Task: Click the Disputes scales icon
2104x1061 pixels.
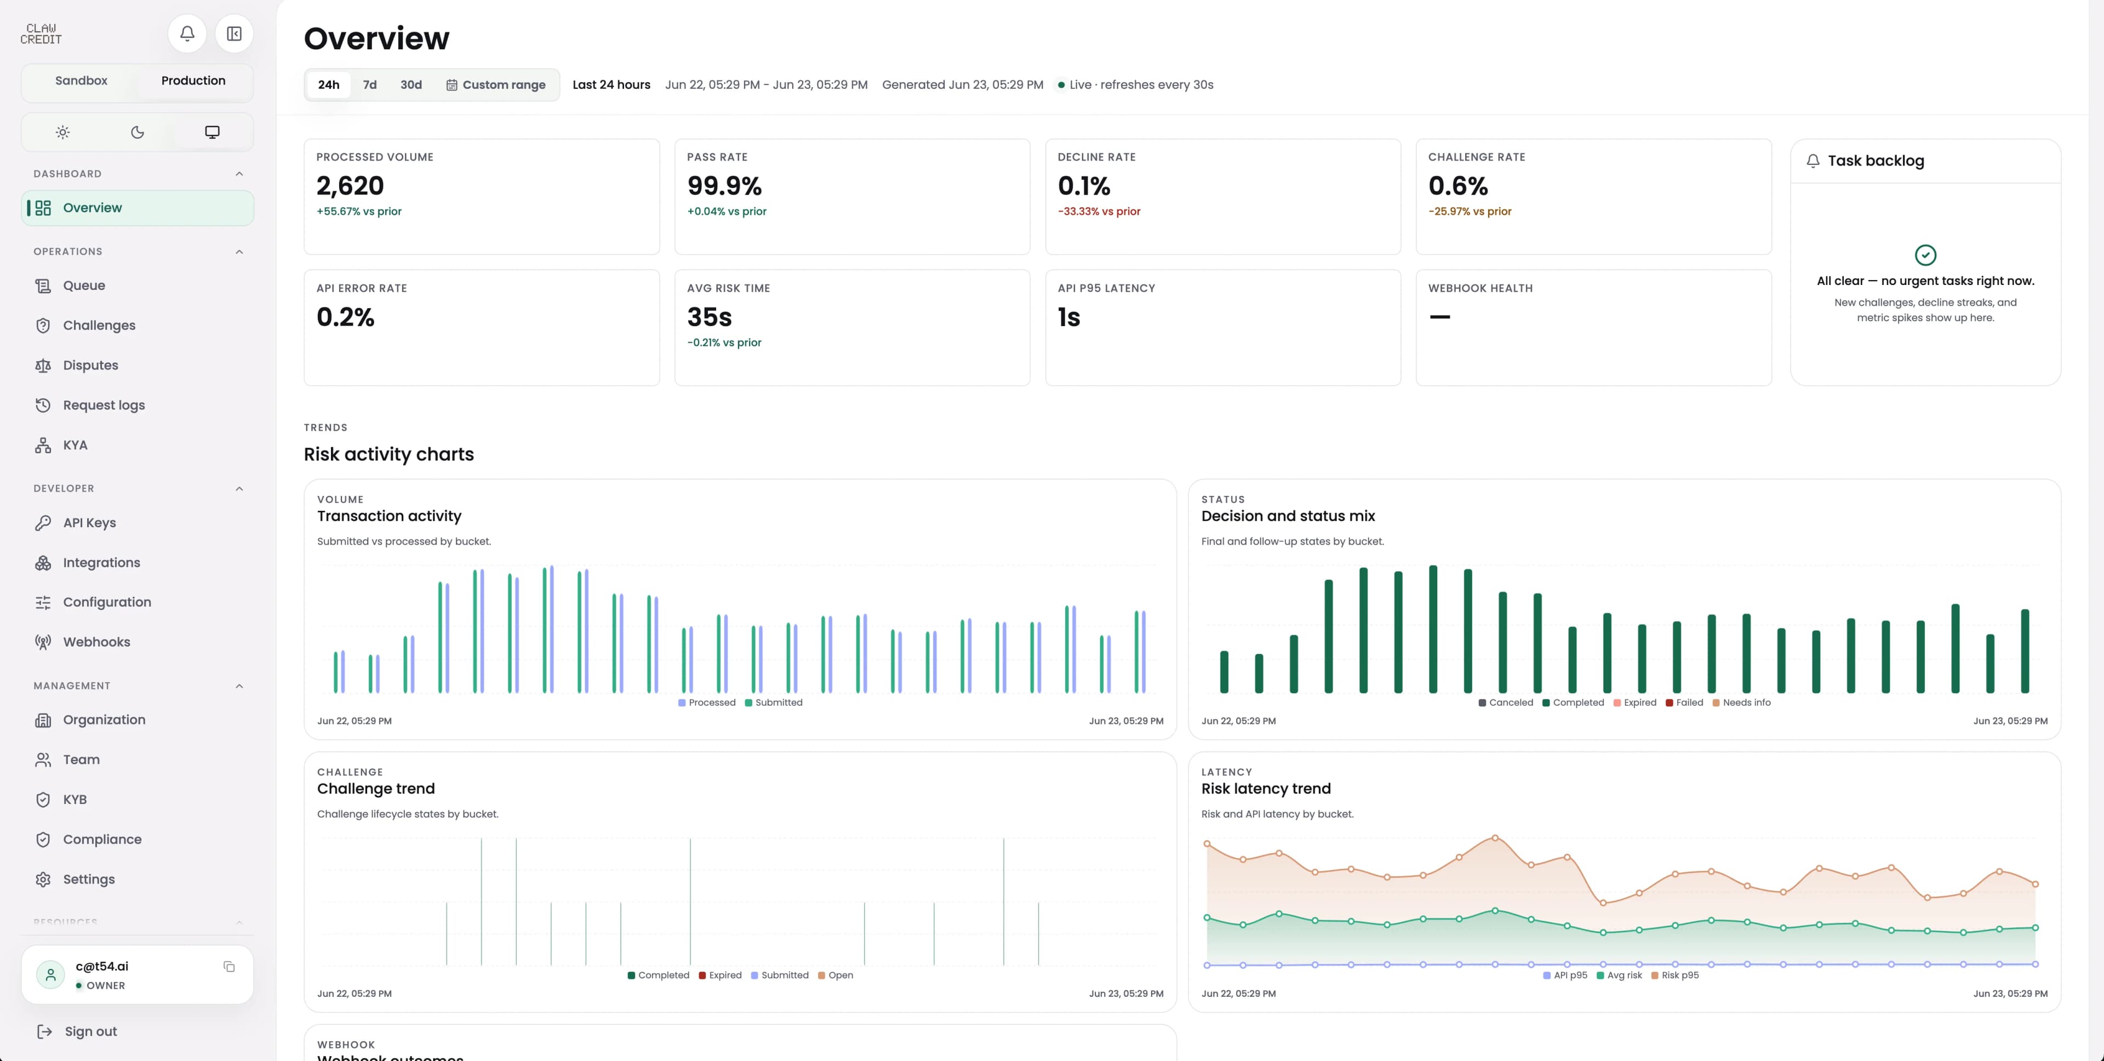Action: 43,365
